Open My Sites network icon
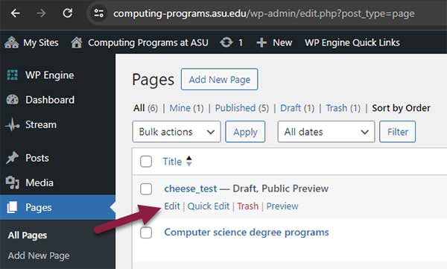 coord(11,42)
